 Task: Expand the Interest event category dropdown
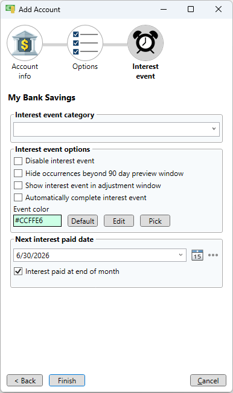point(116,129)
